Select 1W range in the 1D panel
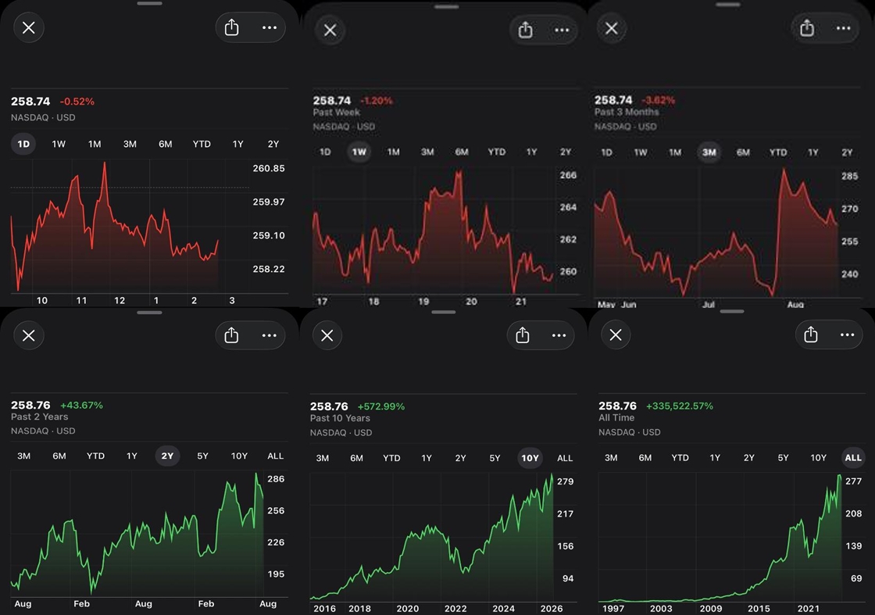Viewport: 875px width, 615px height. [x=59, y=144]
